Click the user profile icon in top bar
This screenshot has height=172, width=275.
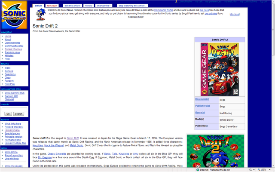click(176, 1)
